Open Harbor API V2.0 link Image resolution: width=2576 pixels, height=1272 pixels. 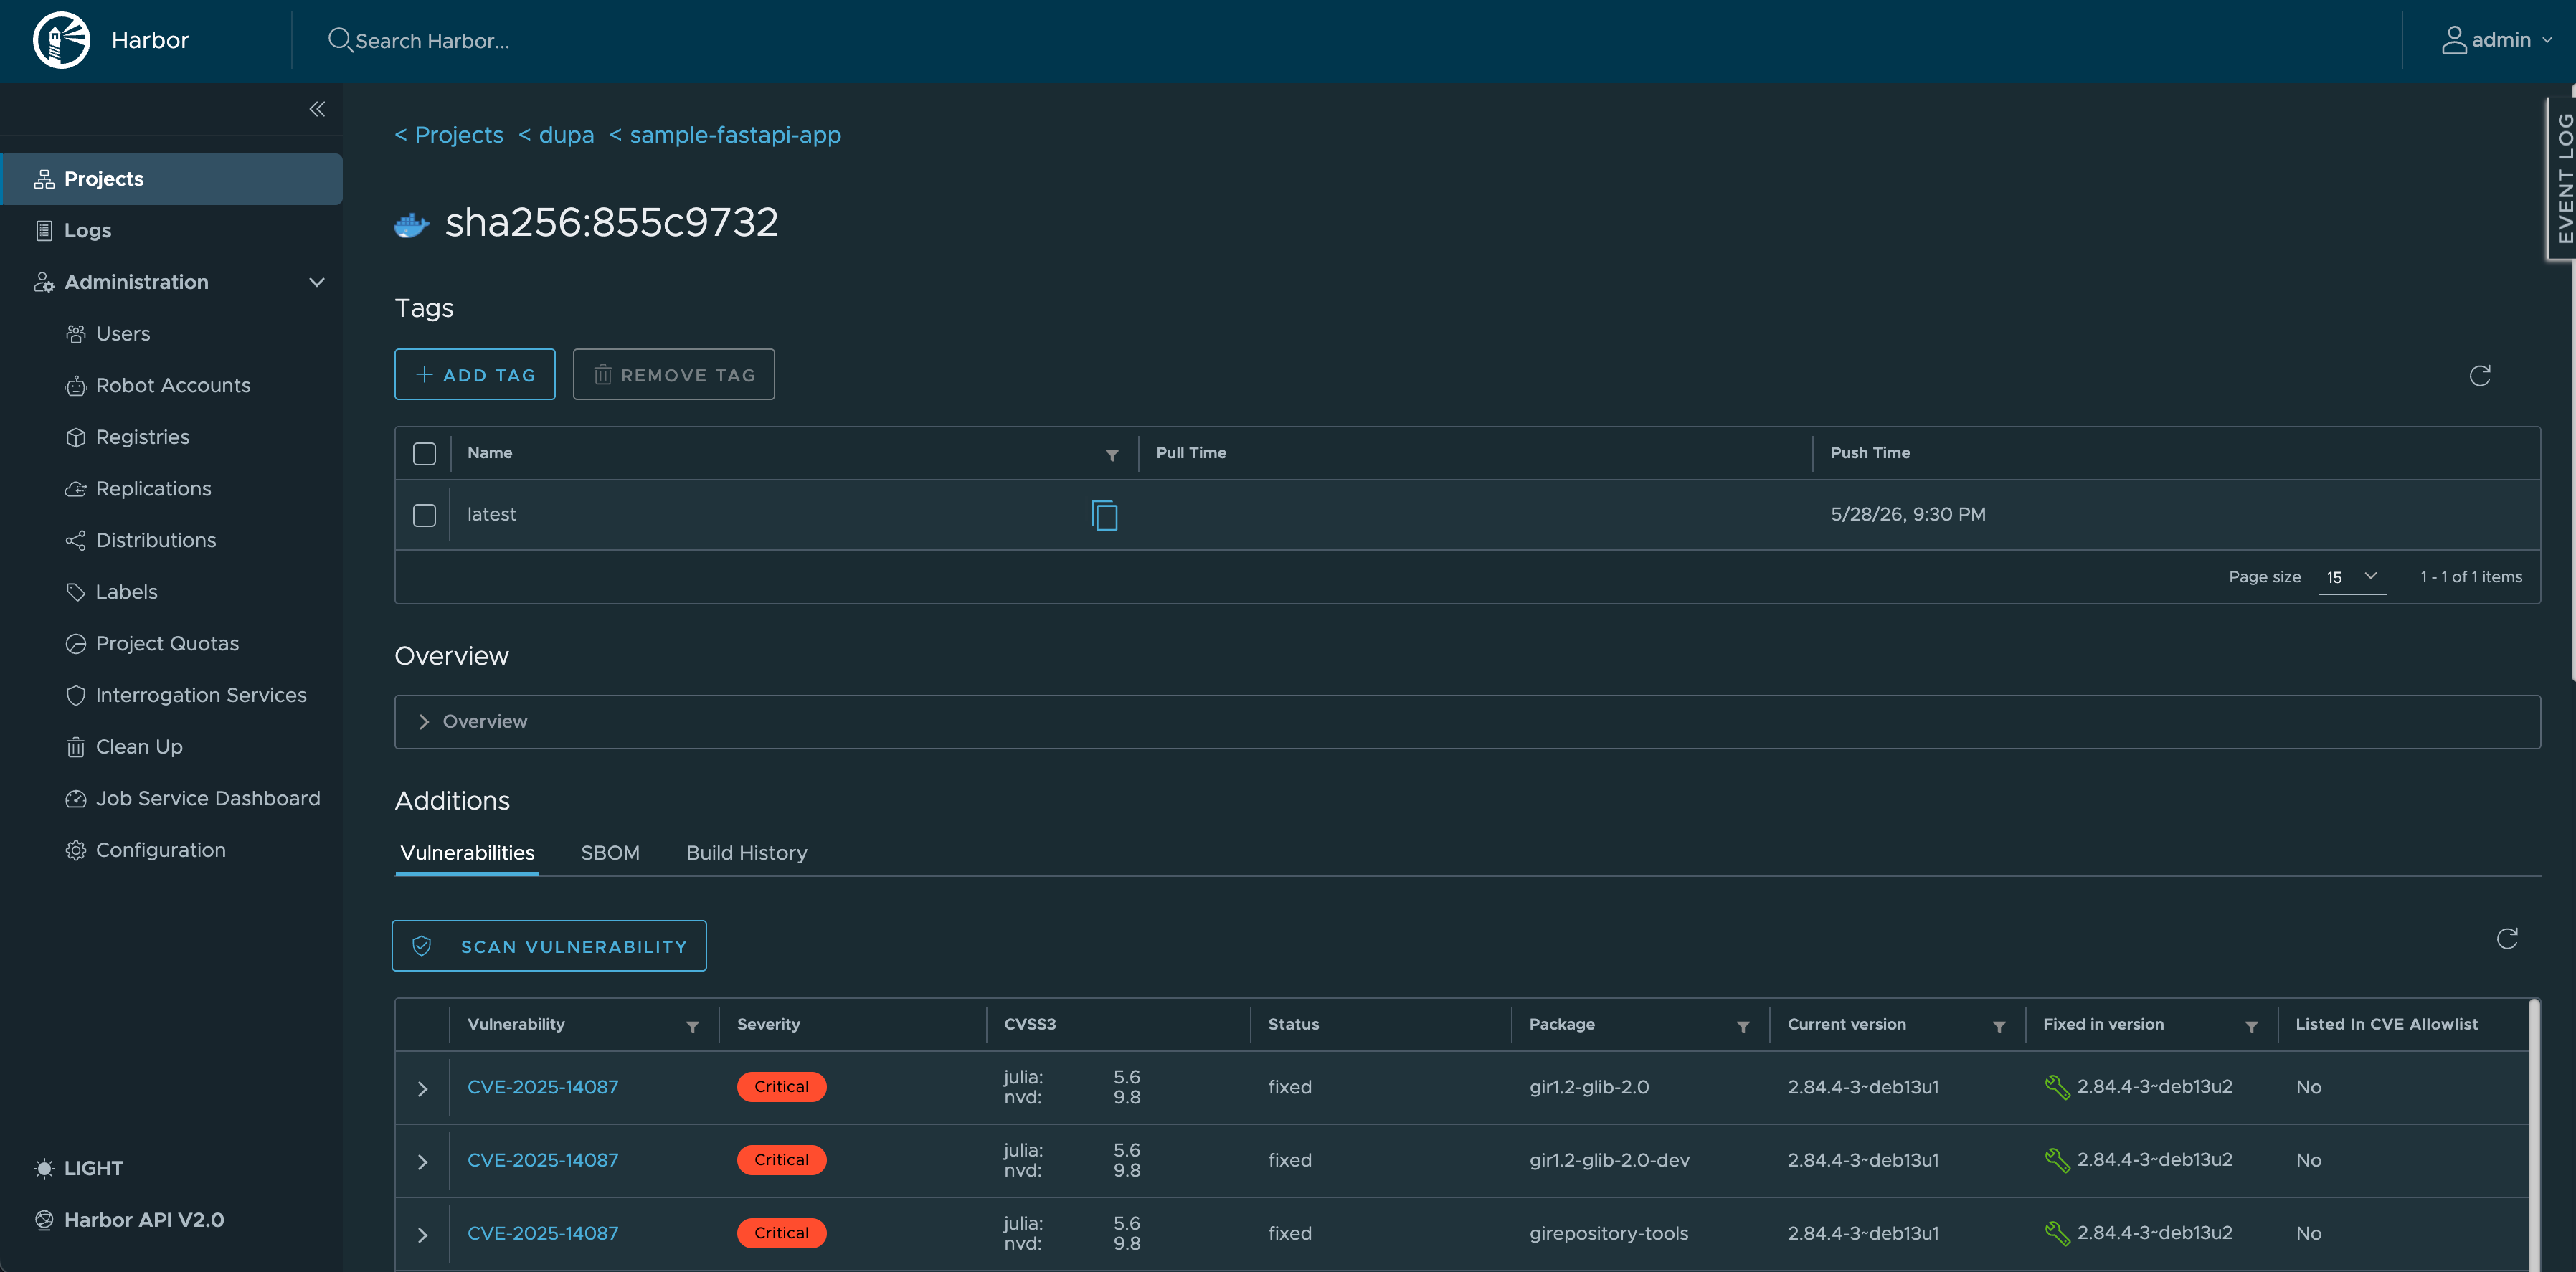pyautogui.click(x=129, y=1220)
